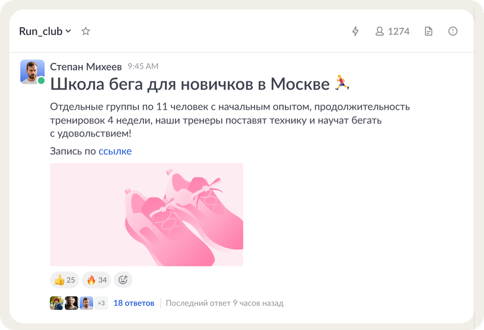Add a new emoji reaction

(x=123, y=280)
